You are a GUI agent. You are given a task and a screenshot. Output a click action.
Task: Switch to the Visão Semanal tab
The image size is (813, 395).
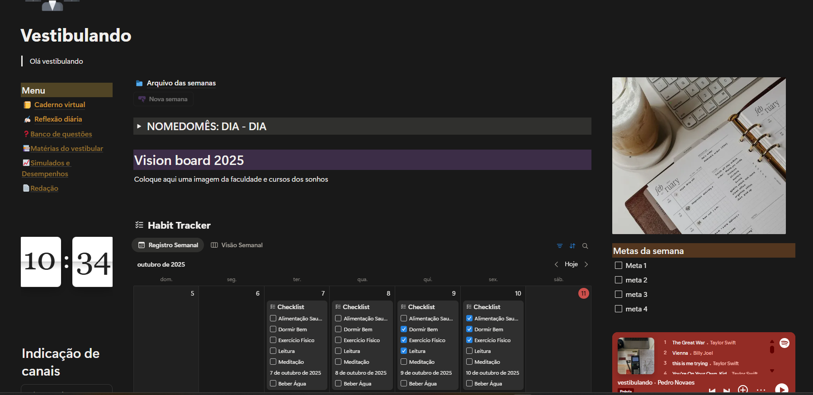coord(236,245)
